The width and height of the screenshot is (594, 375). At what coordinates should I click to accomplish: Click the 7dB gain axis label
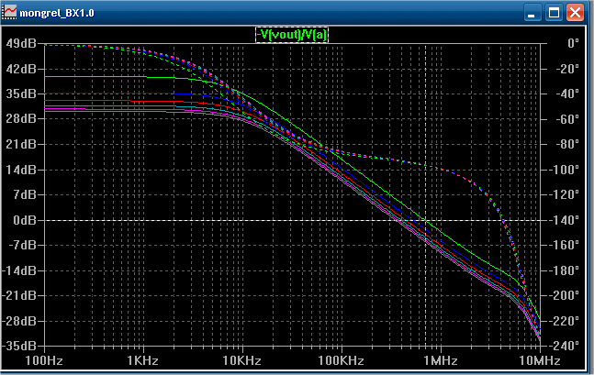[x=24, y=194]
